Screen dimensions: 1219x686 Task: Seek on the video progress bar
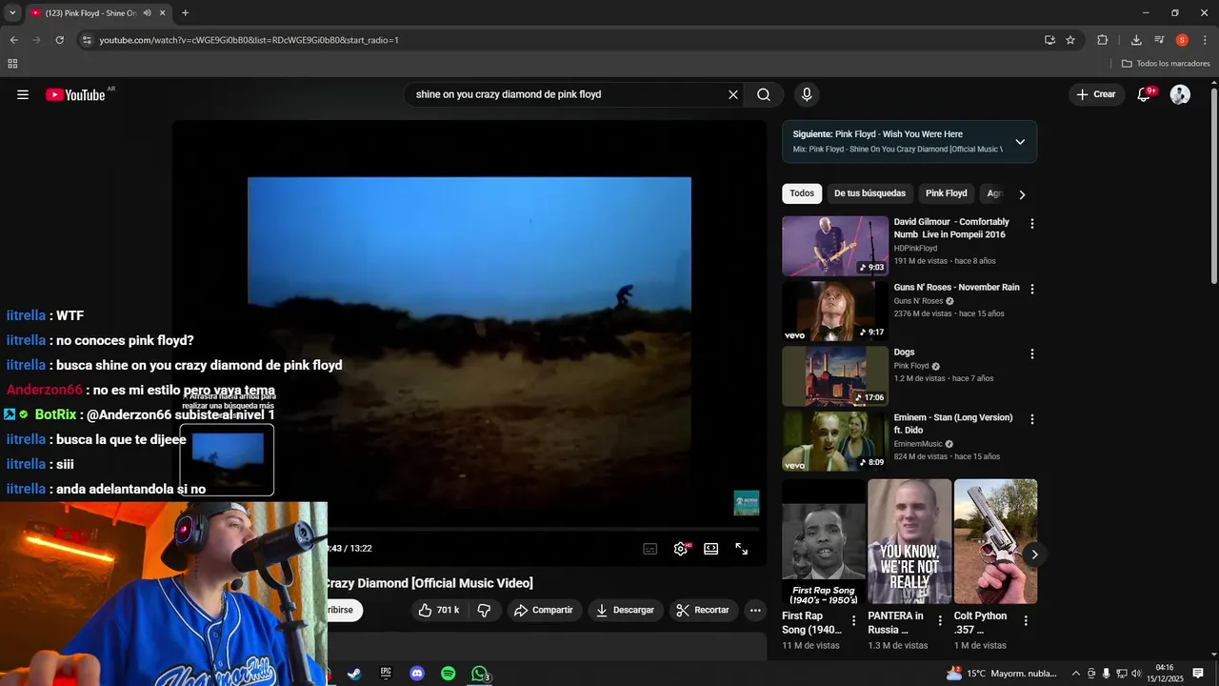(543, 529)
